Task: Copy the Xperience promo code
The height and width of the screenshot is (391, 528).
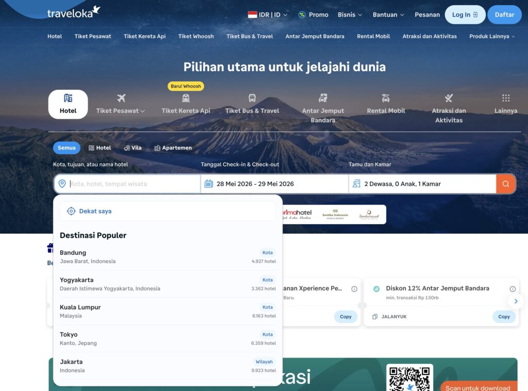Action: 345,317
